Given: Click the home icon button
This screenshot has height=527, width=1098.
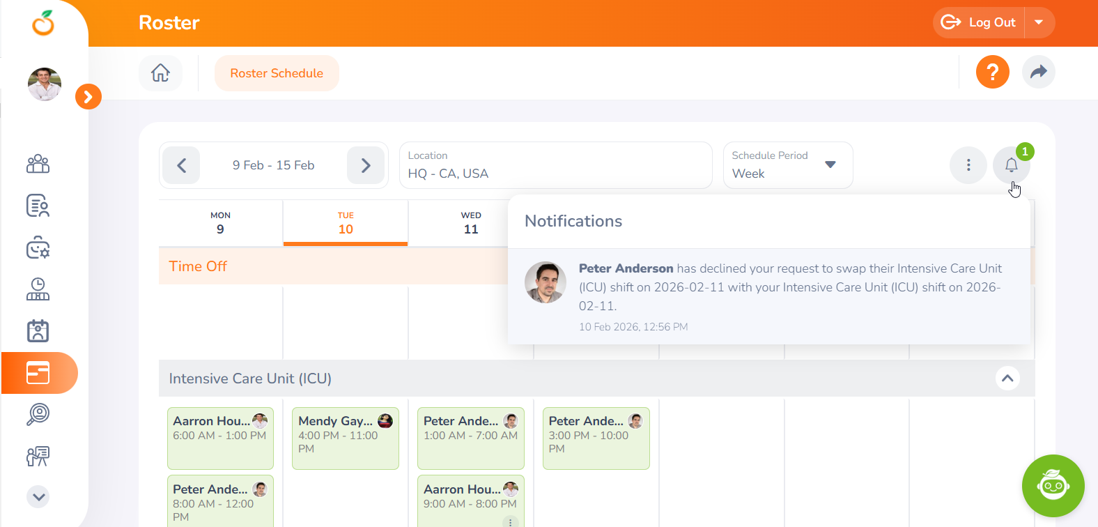Looking at the screenshot, I should tap(160, 73).
